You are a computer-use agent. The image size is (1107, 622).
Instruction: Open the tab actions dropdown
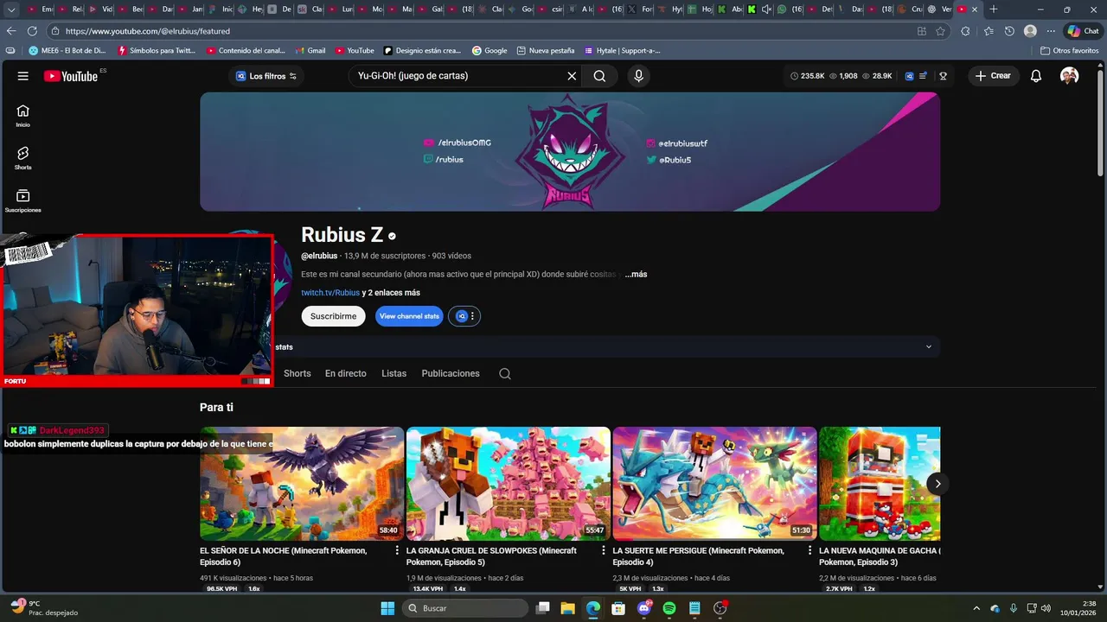coord(11,9)
